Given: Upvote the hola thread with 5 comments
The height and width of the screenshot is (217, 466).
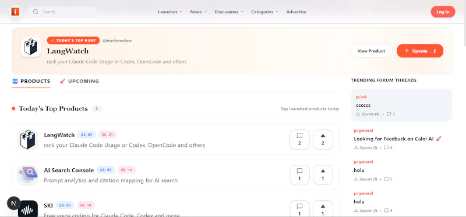Looking at the screenshot, I should click(x=366, y=179).
